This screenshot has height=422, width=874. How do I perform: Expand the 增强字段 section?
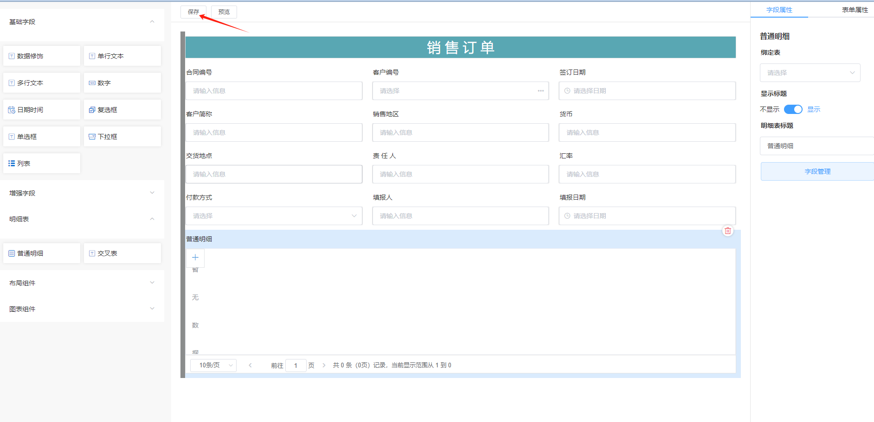click(x=82, y=193)
